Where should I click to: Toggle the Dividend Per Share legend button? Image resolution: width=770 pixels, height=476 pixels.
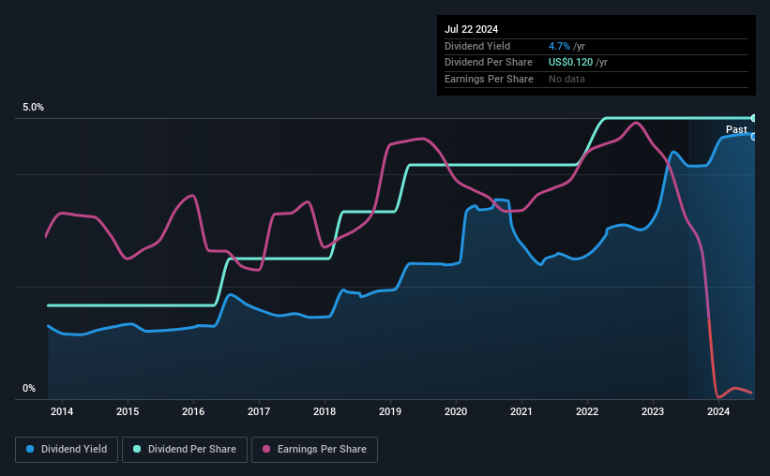185,450
